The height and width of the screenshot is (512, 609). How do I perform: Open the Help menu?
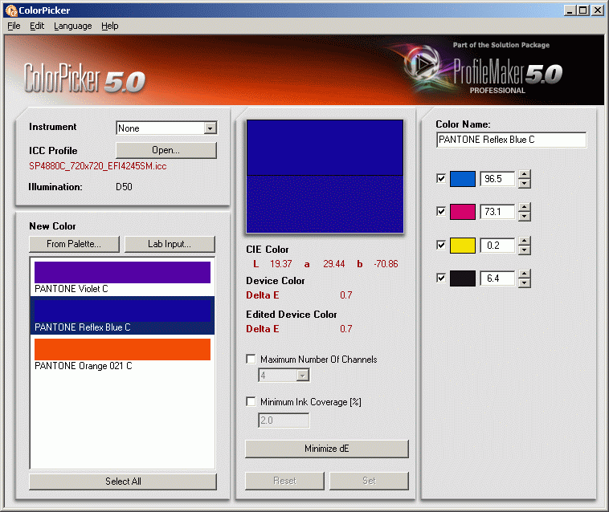click(x=109, y=26)
